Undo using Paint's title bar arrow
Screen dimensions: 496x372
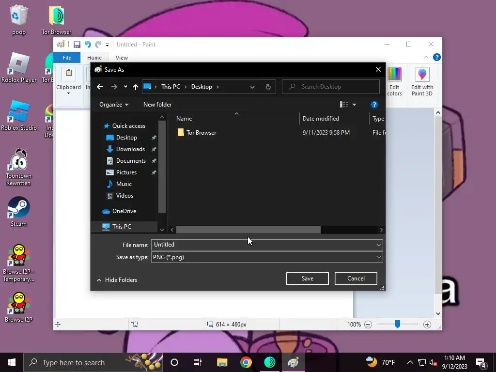pos(88,45)
